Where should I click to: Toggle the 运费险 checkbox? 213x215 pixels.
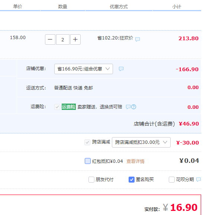[x=57, y=107]
